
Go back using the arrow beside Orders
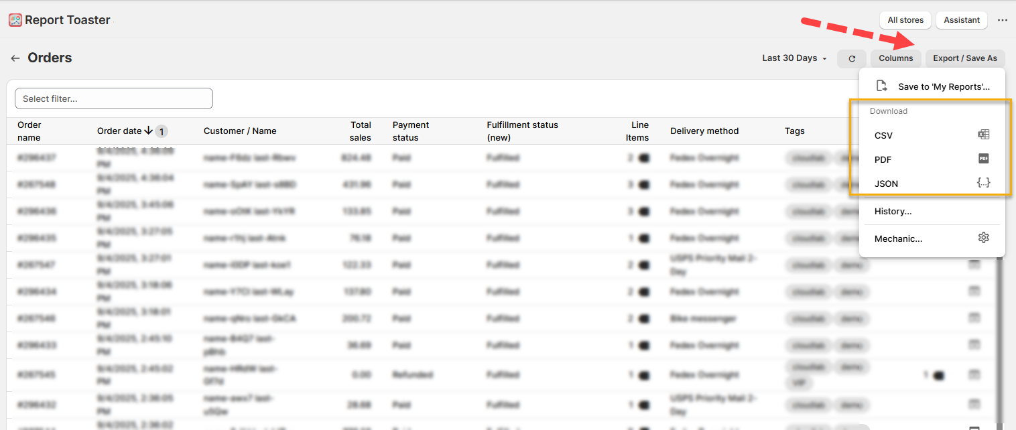tap(15, 58)
